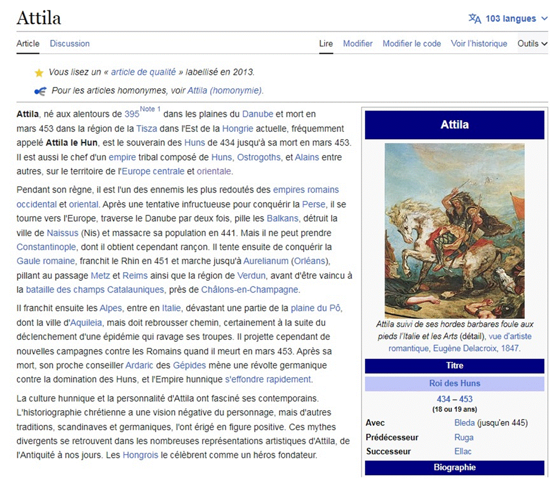Open the 'oriental' empire link
559x495 pixels.
point(83,204)
